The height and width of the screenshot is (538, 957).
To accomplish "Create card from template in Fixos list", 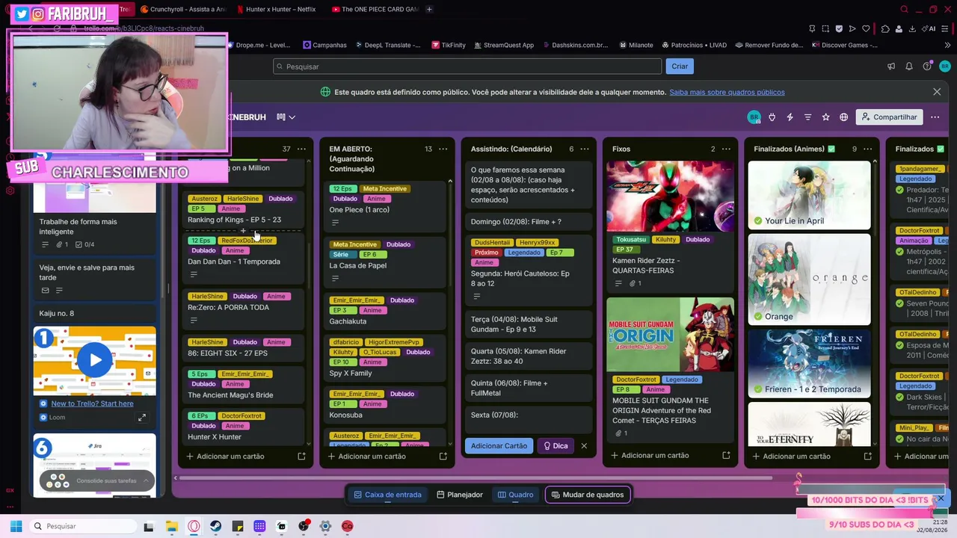I will point(726,455).
